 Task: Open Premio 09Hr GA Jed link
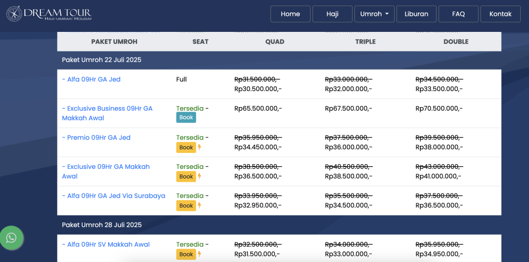pos(96,137)
